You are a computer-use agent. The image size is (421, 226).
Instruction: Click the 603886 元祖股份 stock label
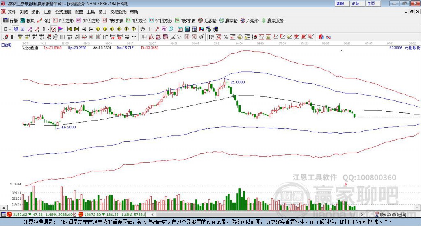click(x=405, y=48)
